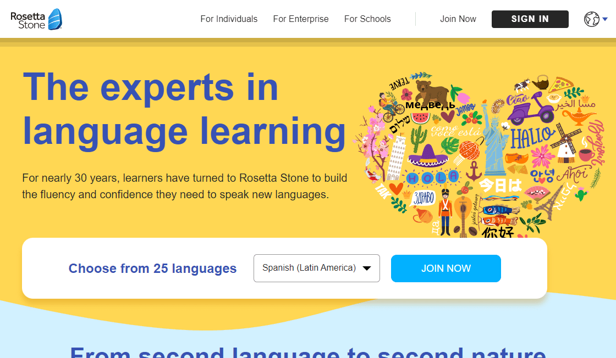Click the blue JOIN NOW button

[446, 268]
